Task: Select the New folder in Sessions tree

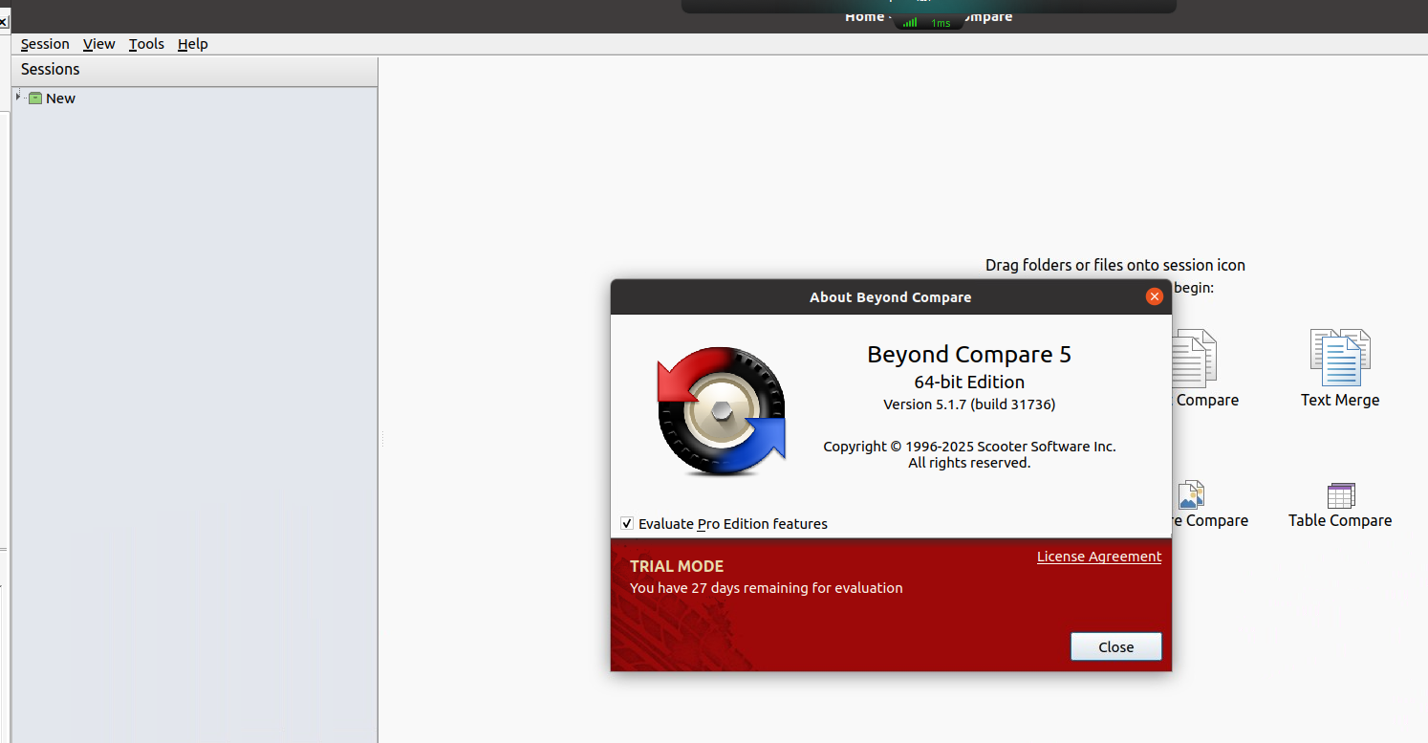Action: point(60,98)
